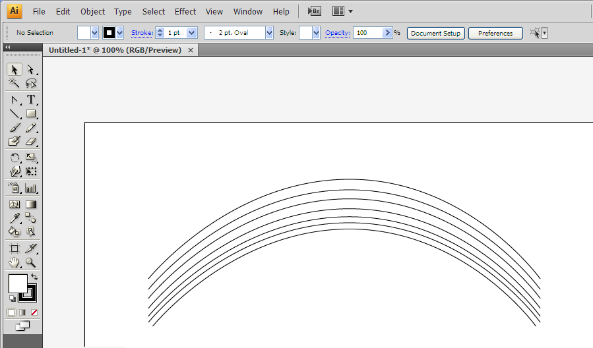This screenshot has height=348, width=593.
Task: Open the File menu
Action: tap(39, 12)
